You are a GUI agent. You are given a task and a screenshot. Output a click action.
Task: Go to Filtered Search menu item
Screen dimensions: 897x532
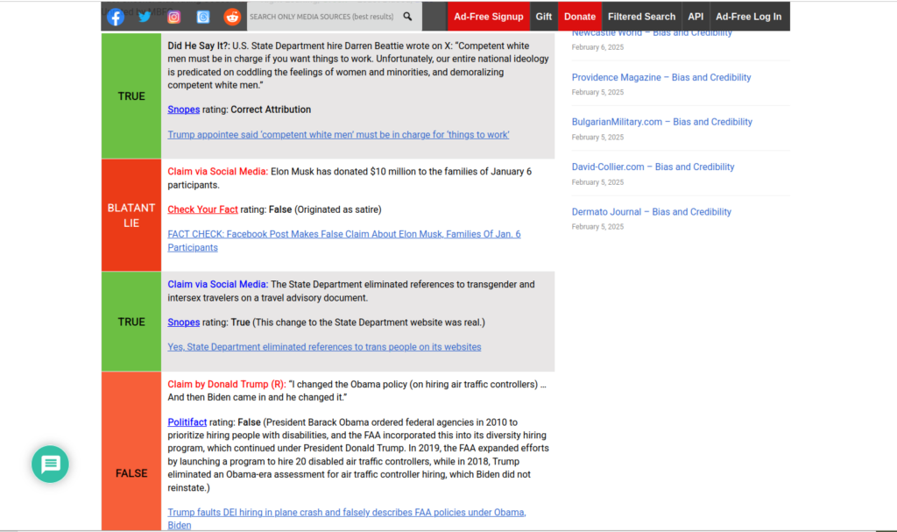click(641, 17)
